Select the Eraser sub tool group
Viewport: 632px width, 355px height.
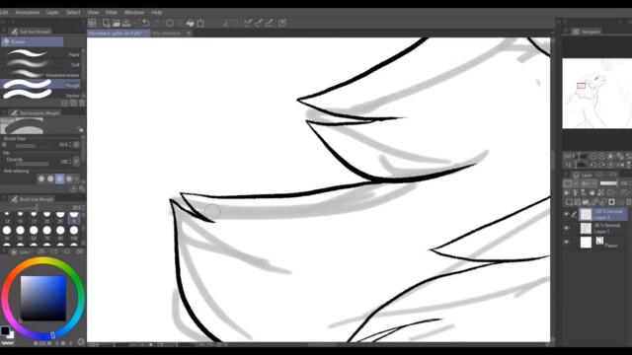[33, 41]
